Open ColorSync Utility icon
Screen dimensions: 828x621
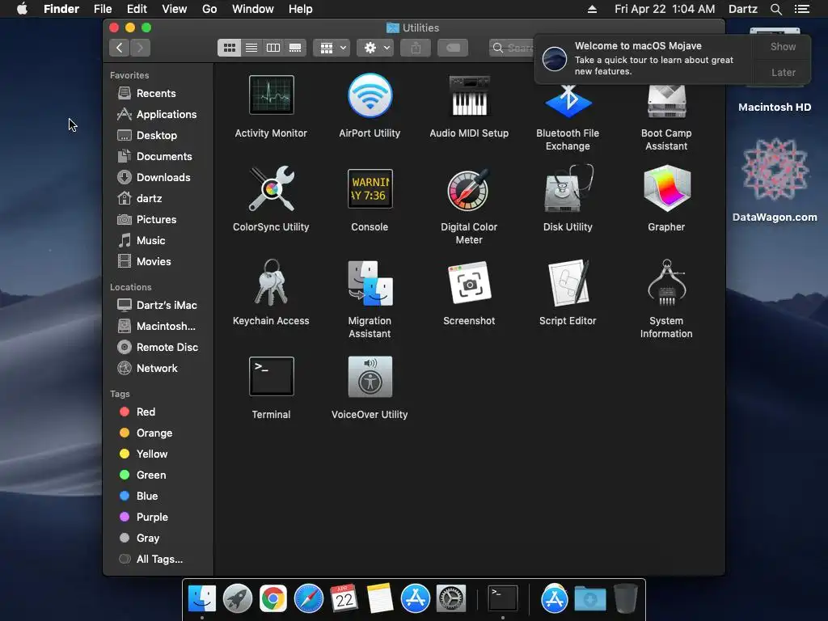271,188
